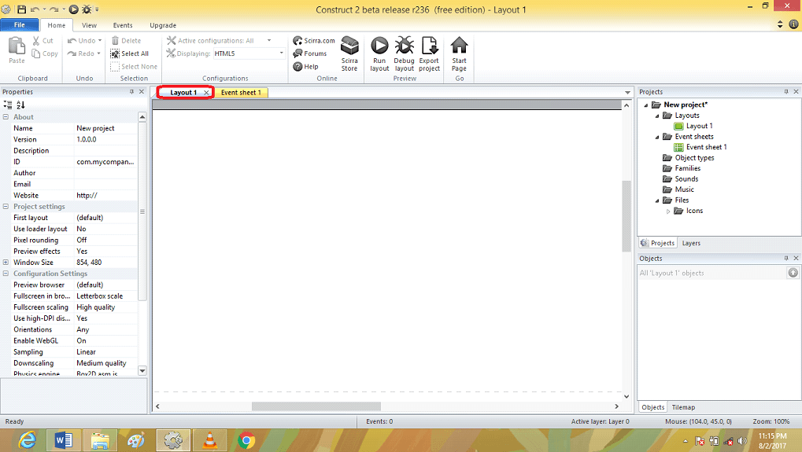The width and height of the screenshot is (802, 452).
Task: Open Displaying HTML5 combo box
Action: (x=249, y=53)
